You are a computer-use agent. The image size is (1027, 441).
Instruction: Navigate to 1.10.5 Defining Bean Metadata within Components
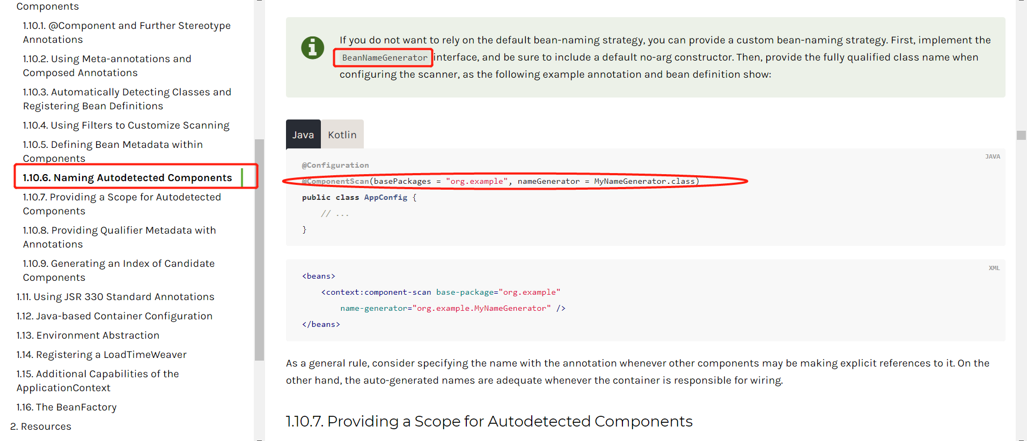tap(113, 152)
